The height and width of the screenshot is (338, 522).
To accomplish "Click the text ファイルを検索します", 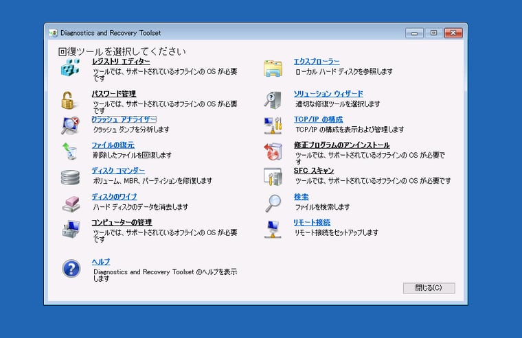I will coord(322,207).
